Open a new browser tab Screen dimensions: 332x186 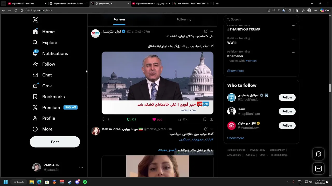(x=217, y=4)
